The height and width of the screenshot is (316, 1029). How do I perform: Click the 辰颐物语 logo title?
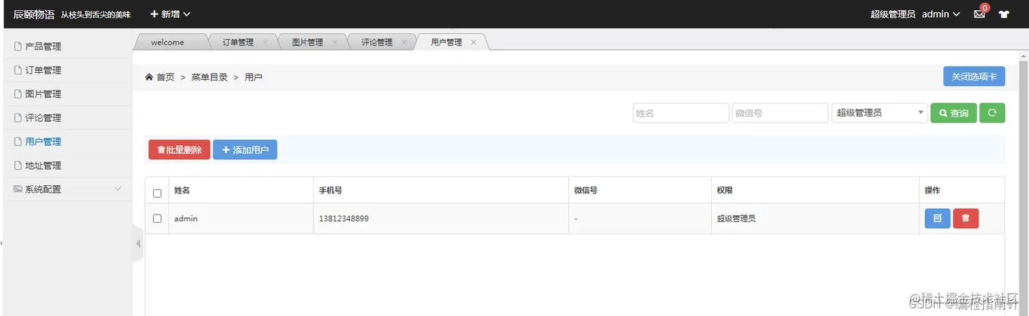(34, 14)
